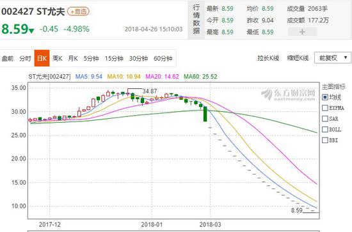Click the 002427 ST尤夫 stock title

click(33, 12)
